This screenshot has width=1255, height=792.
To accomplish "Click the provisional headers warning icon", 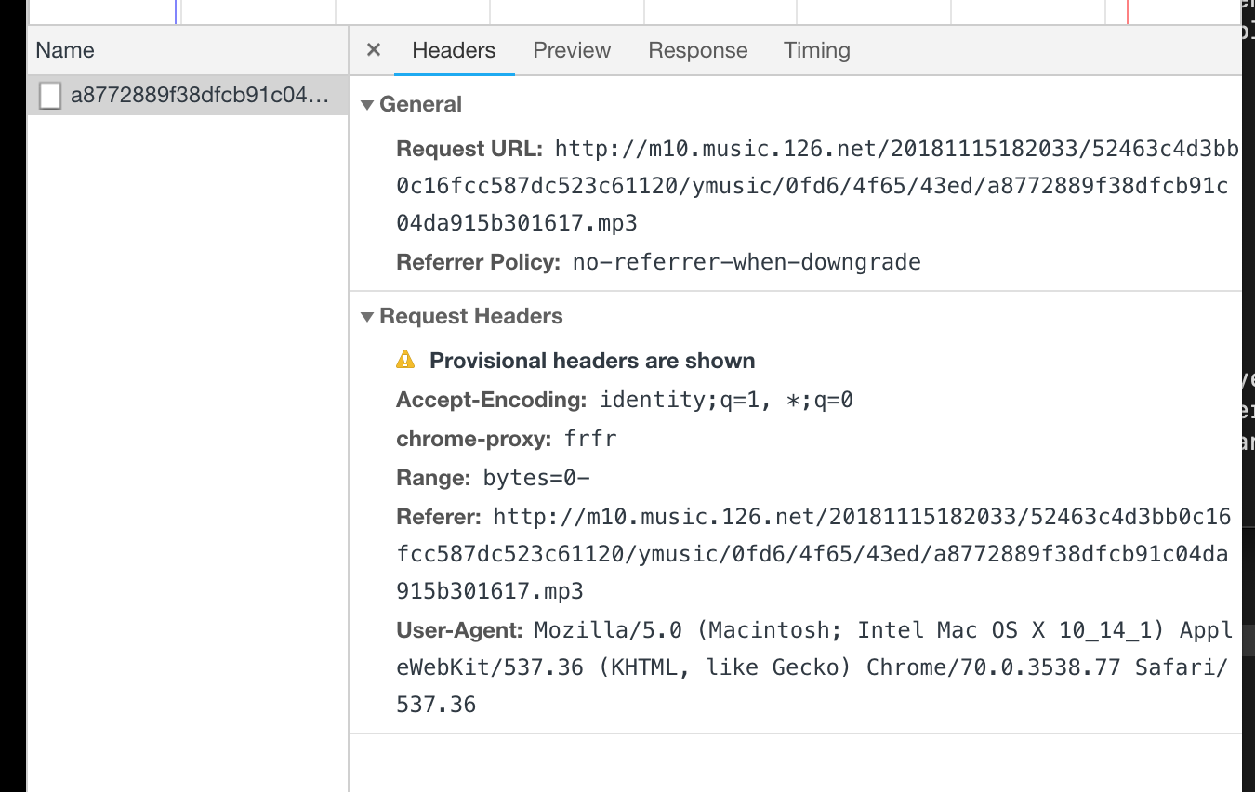I will coord(406,361).
